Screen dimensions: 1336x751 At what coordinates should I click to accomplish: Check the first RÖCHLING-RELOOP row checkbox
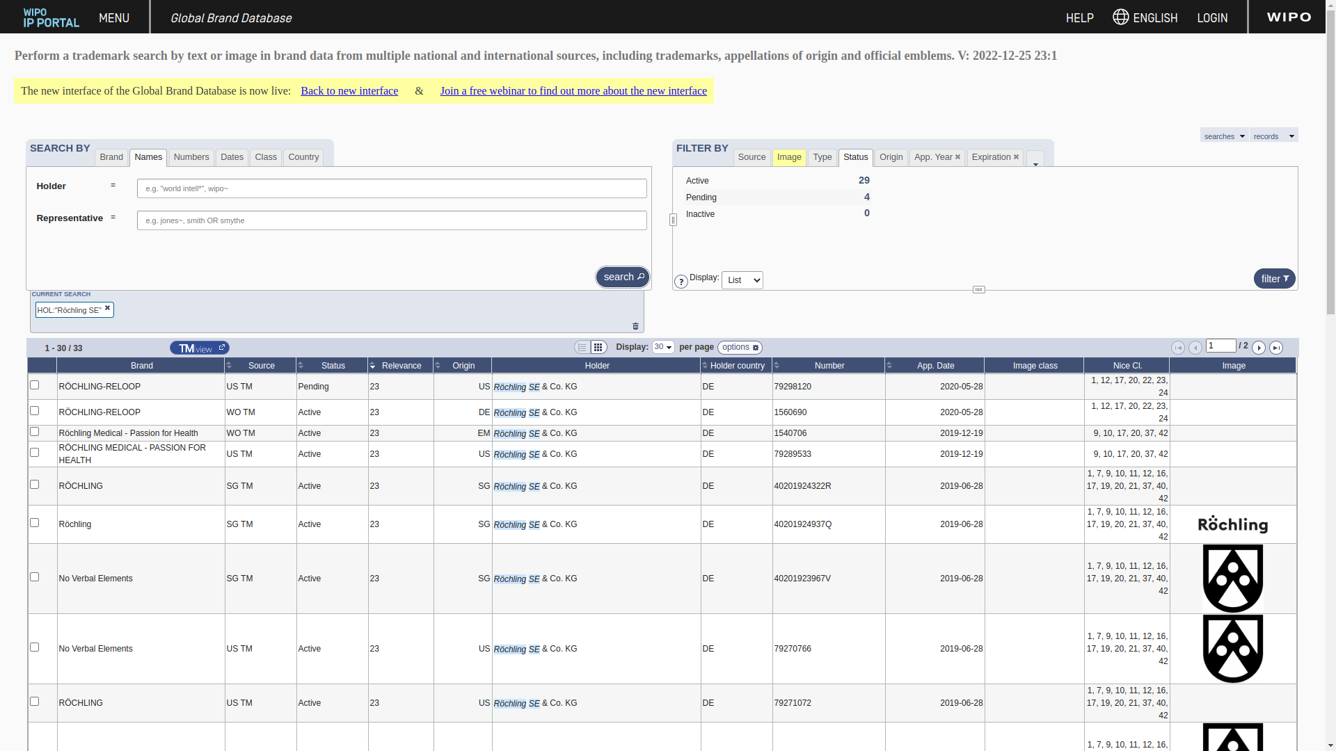(35, 385)
